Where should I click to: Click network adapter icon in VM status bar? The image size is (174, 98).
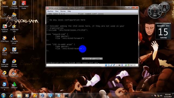(x=114, y=65)
